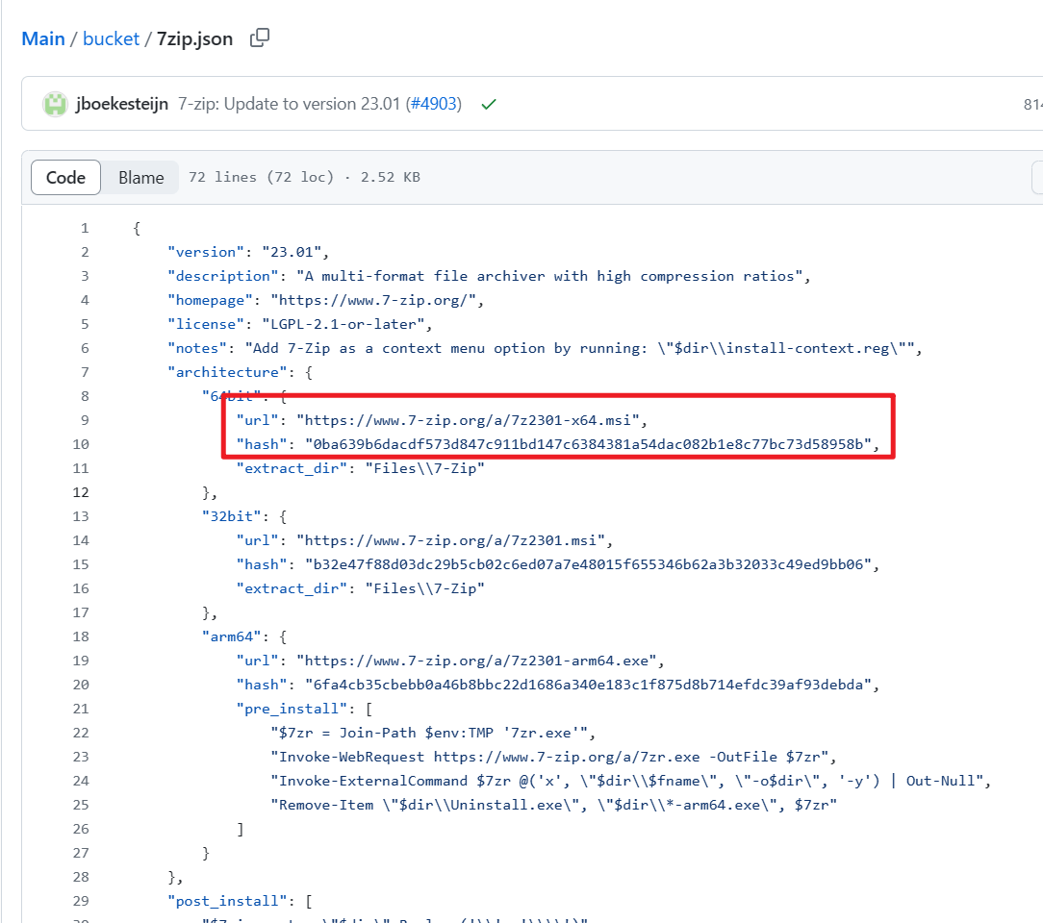Open pull request #4903 link
This screenshot has height=923, width=1043.
click(433, 105)
